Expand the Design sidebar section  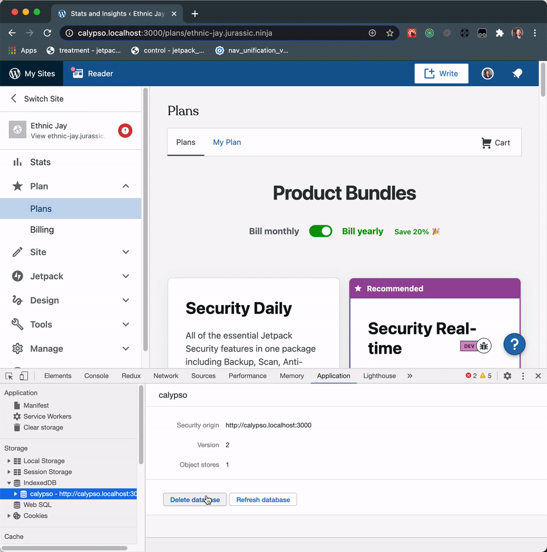(x=125, y=300)
